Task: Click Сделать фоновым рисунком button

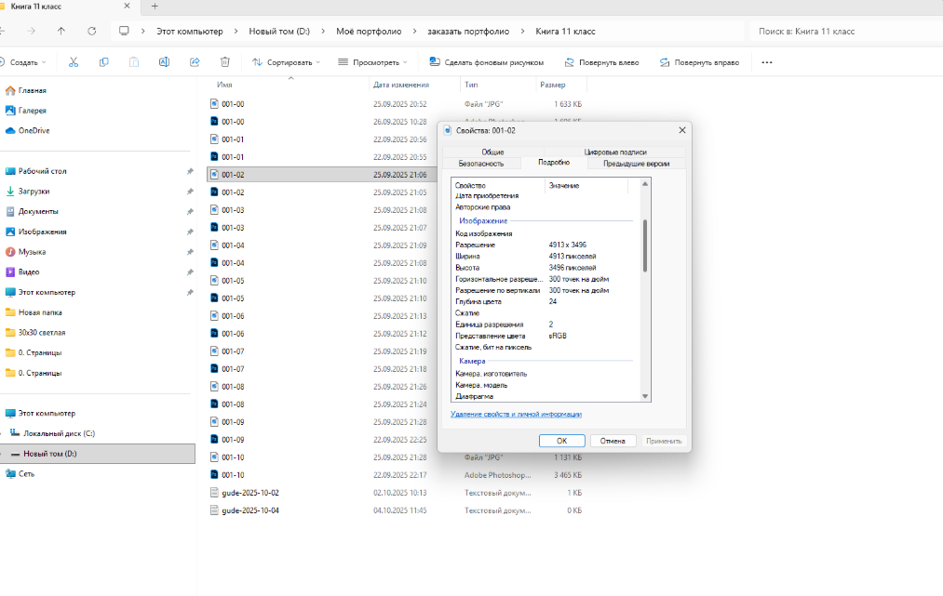Action: (x=487, y=62)
